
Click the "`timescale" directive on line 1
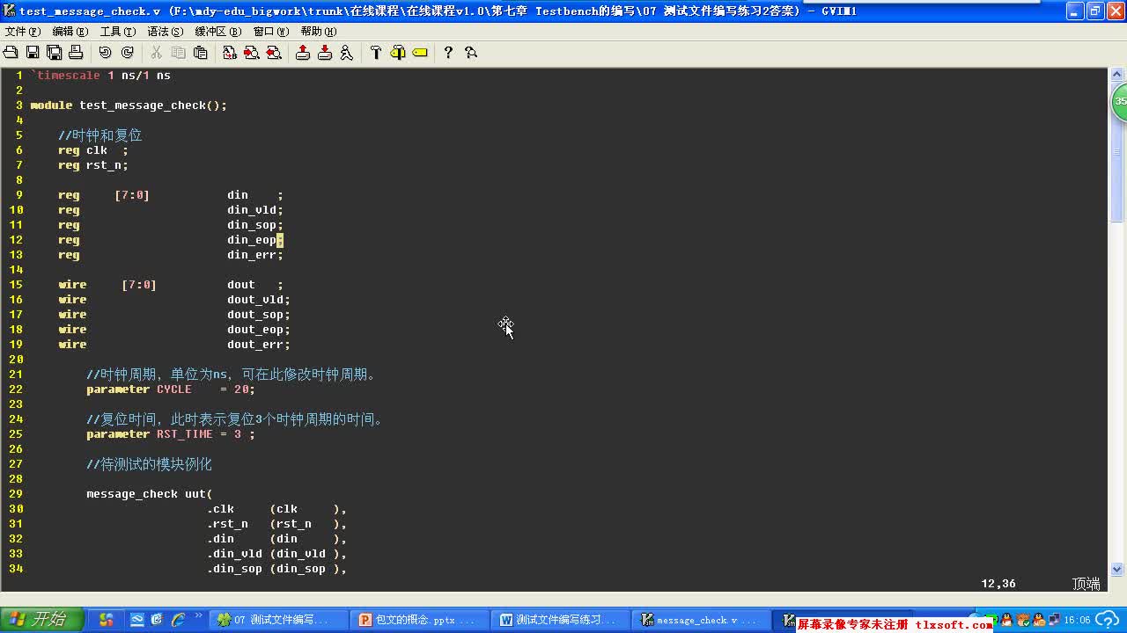point(65,76)
